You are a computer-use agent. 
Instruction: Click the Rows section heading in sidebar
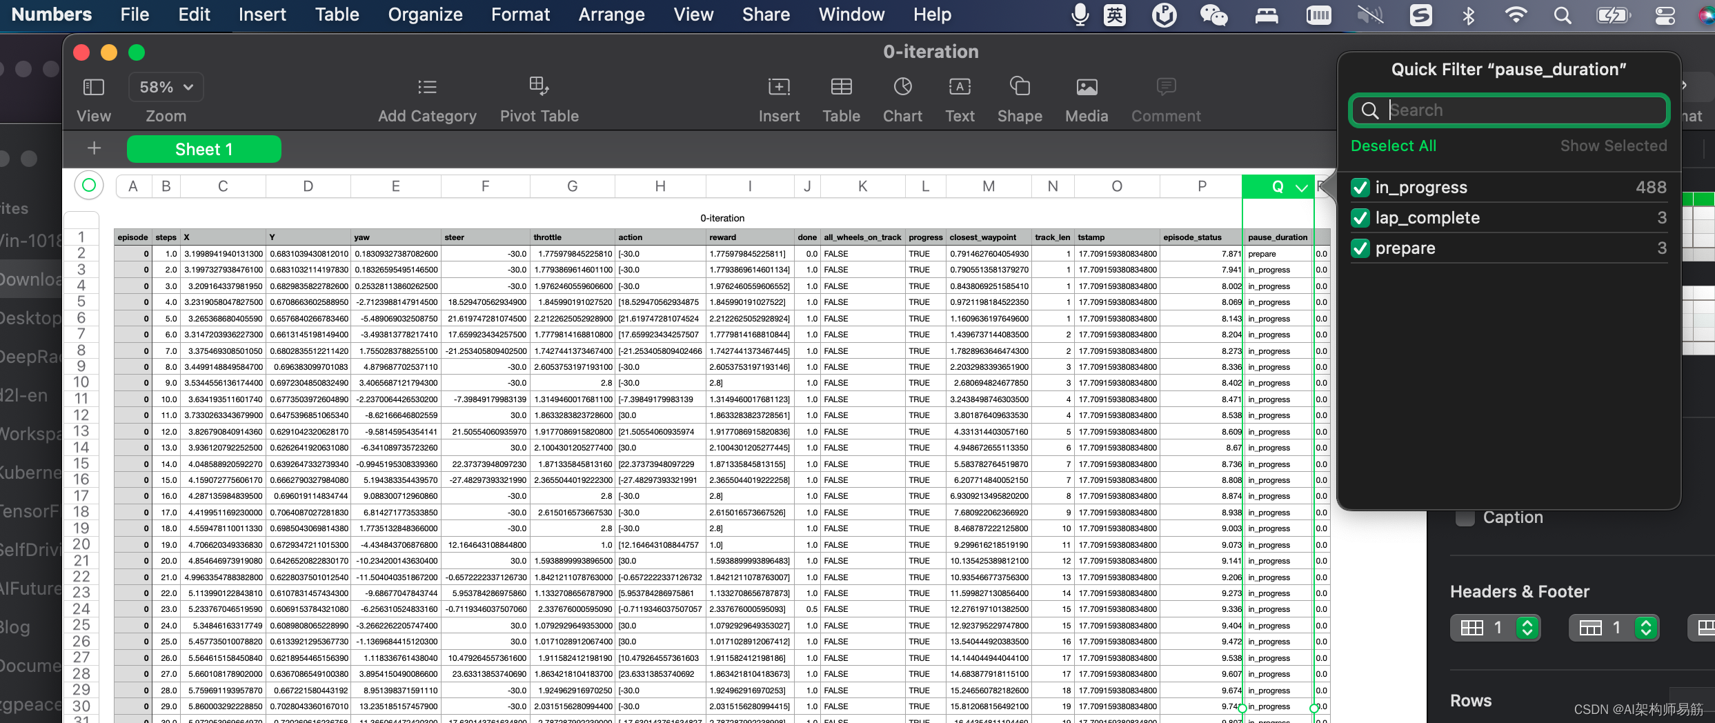tap(1470, 700)
